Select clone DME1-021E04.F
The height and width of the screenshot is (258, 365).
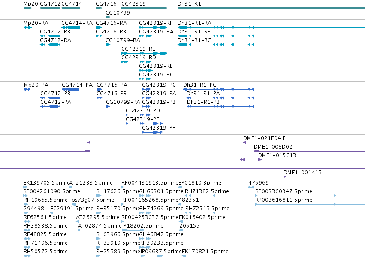(264, 138)
